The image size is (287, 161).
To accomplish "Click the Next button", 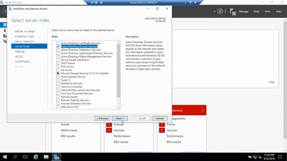I will point(120,118).
